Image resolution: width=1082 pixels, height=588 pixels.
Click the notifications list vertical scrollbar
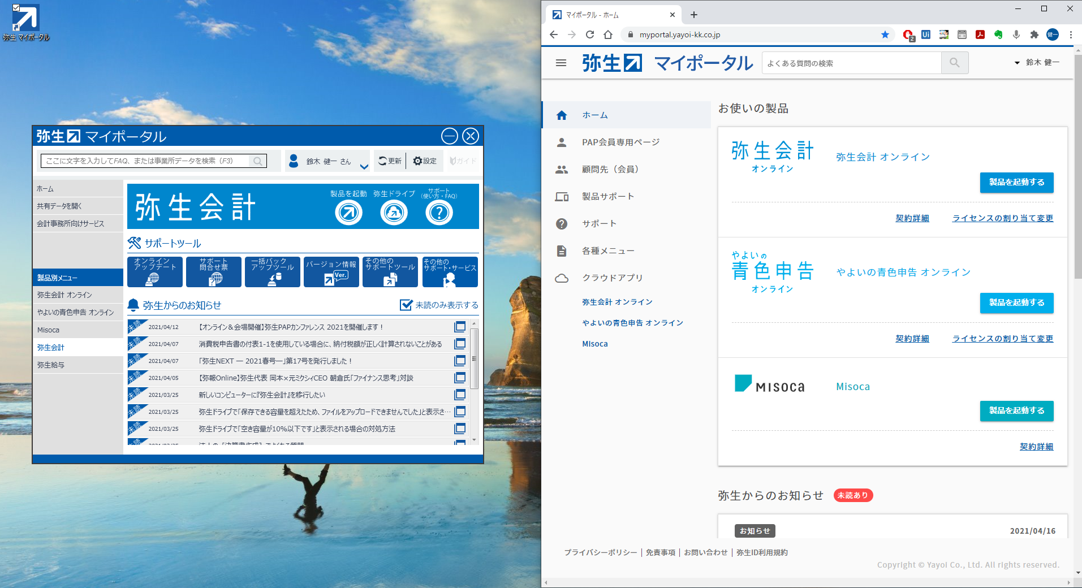tap(474, 359)
